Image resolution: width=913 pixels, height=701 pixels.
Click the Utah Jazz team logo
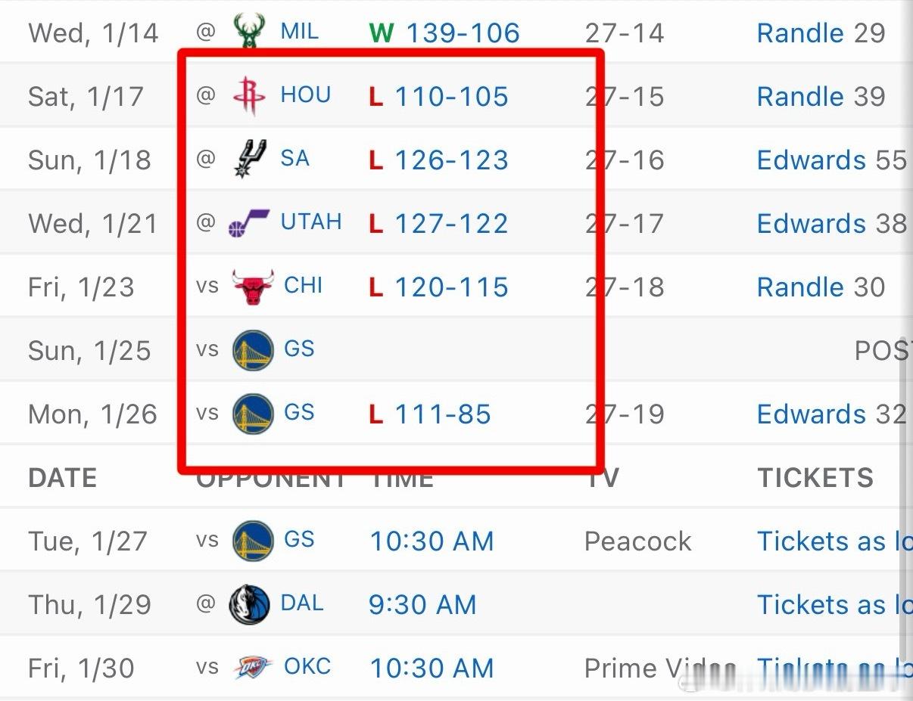click(249, 223)
